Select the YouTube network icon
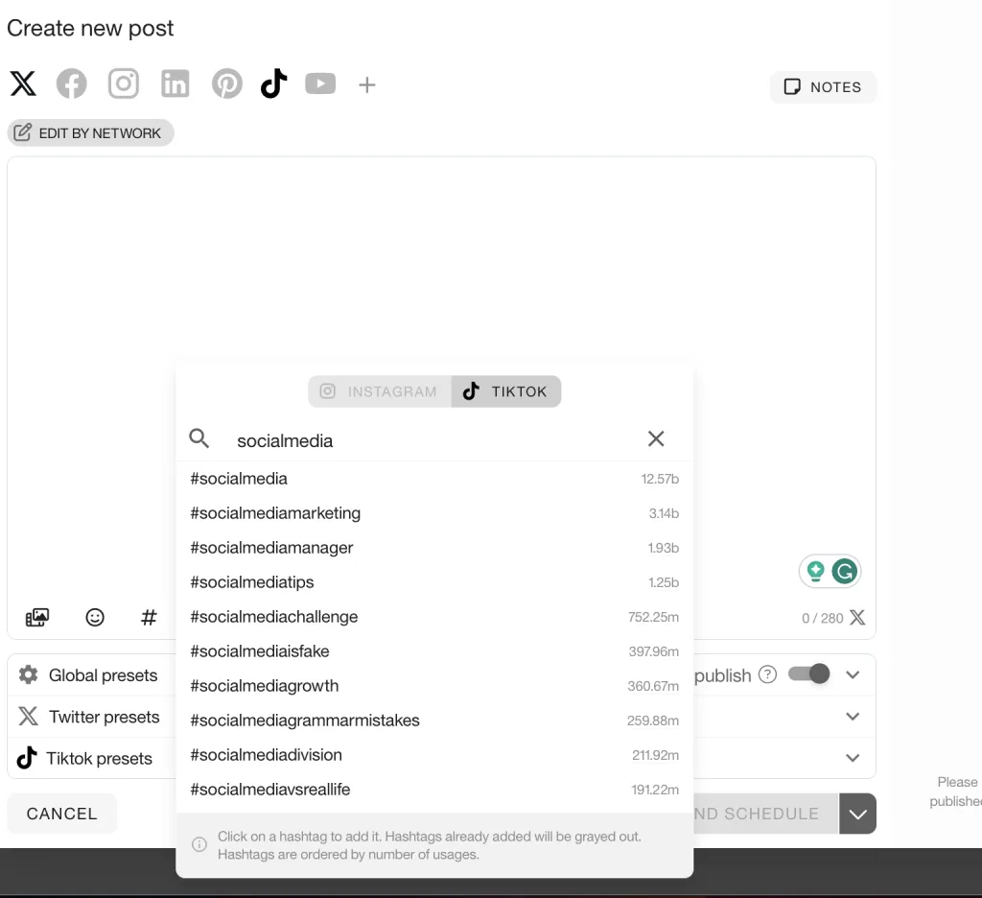This screenshot has width=982, height=898. tap(320, 83)
